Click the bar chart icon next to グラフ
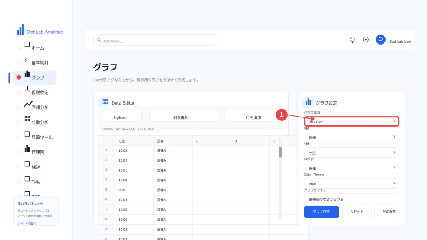Viewport: 427px width, 240px height. [27, 74]
